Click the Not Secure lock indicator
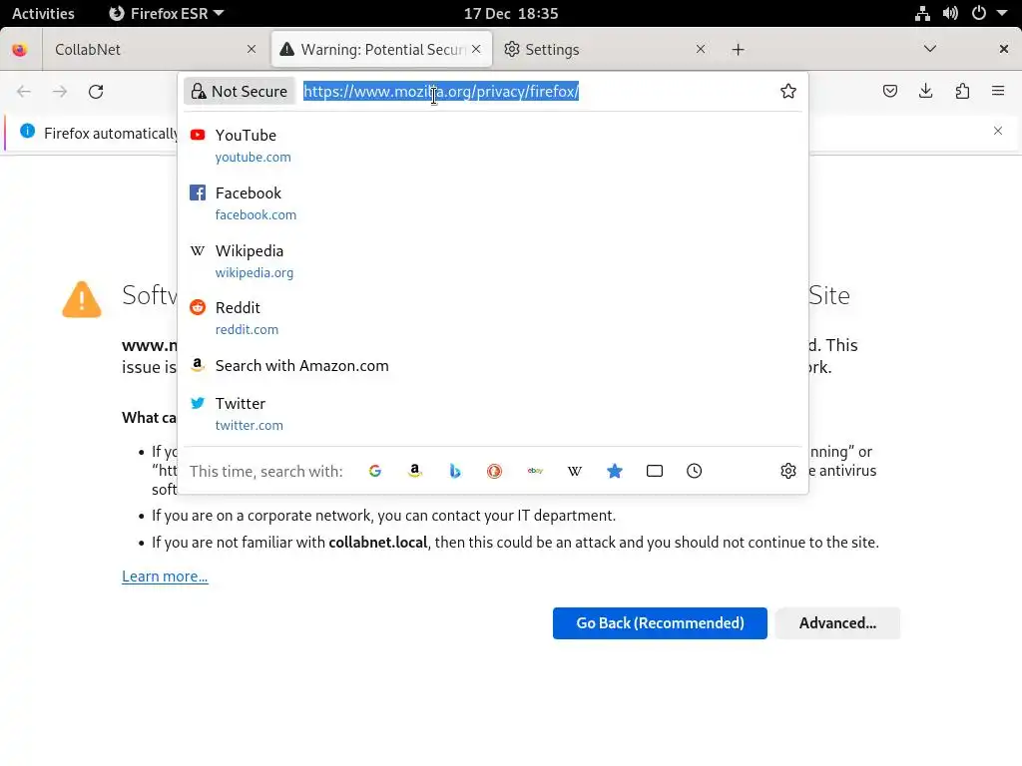Screen dimensions: 1022x766 pos(240,91)
